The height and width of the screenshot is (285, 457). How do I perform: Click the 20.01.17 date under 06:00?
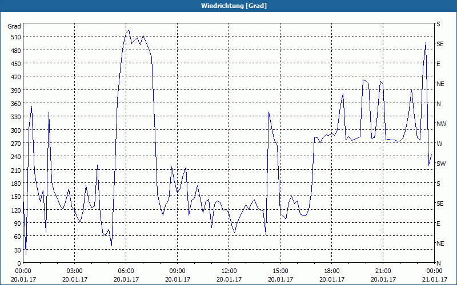tap(126, 279)
